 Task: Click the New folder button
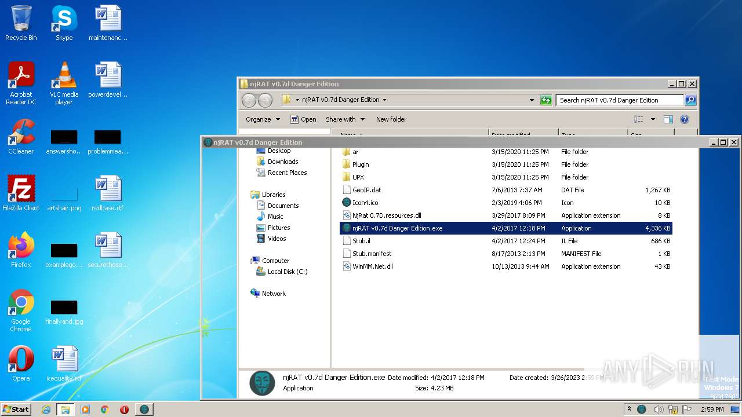391,119
